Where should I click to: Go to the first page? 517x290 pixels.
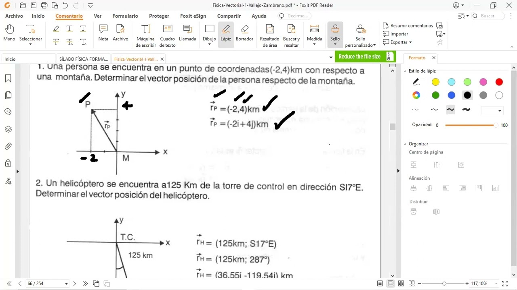pos(9,284)
